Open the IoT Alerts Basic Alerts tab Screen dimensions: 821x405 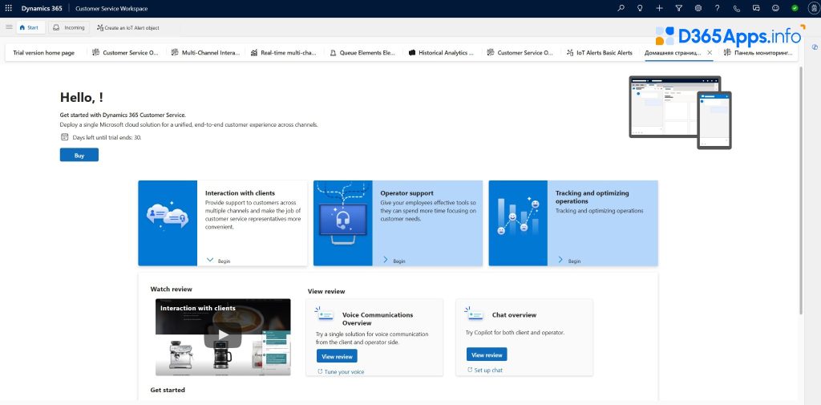pos(600,53)
